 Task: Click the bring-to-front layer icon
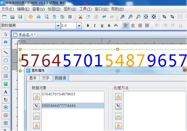click(164, 17)
